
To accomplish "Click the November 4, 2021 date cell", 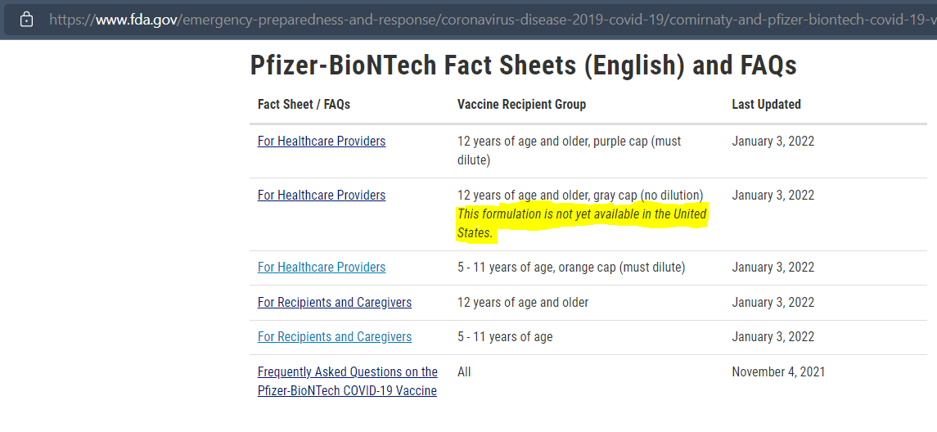I will (x=778, y=371).
